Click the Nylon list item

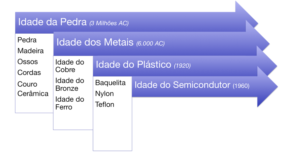pyautogui.click(x=104, y=94)
